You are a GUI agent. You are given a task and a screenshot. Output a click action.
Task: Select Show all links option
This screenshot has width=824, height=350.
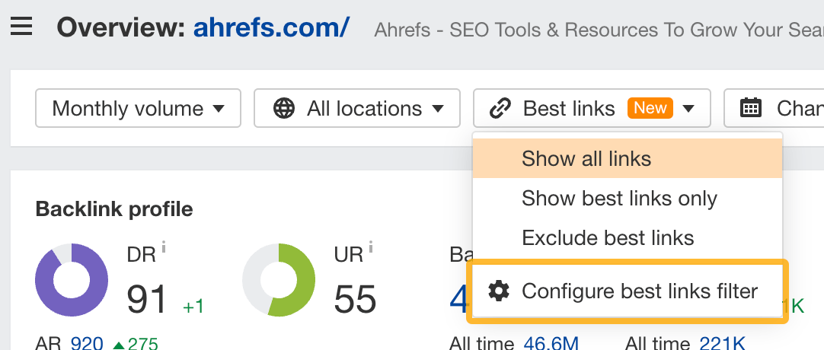click(586, 159)
